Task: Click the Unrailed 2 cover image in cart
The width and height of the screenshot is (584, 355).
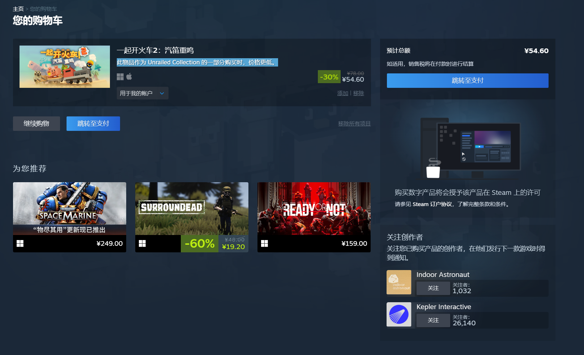Action: pyautogui.click(x=64, y=67)
